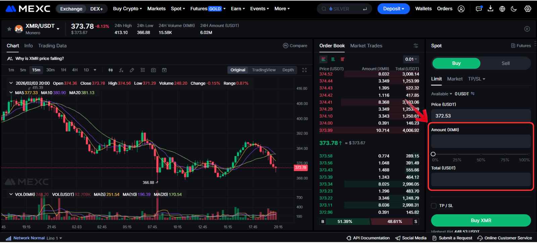Open the Markets menu item
537x244 pixels.
(x=156, y=9)
